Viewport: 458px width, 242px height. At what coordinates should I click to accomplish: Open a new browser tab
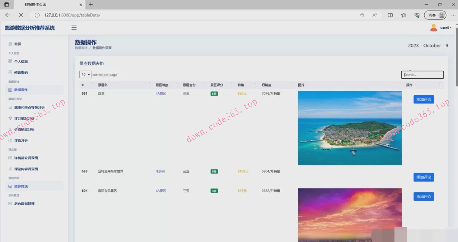(91, 5)
